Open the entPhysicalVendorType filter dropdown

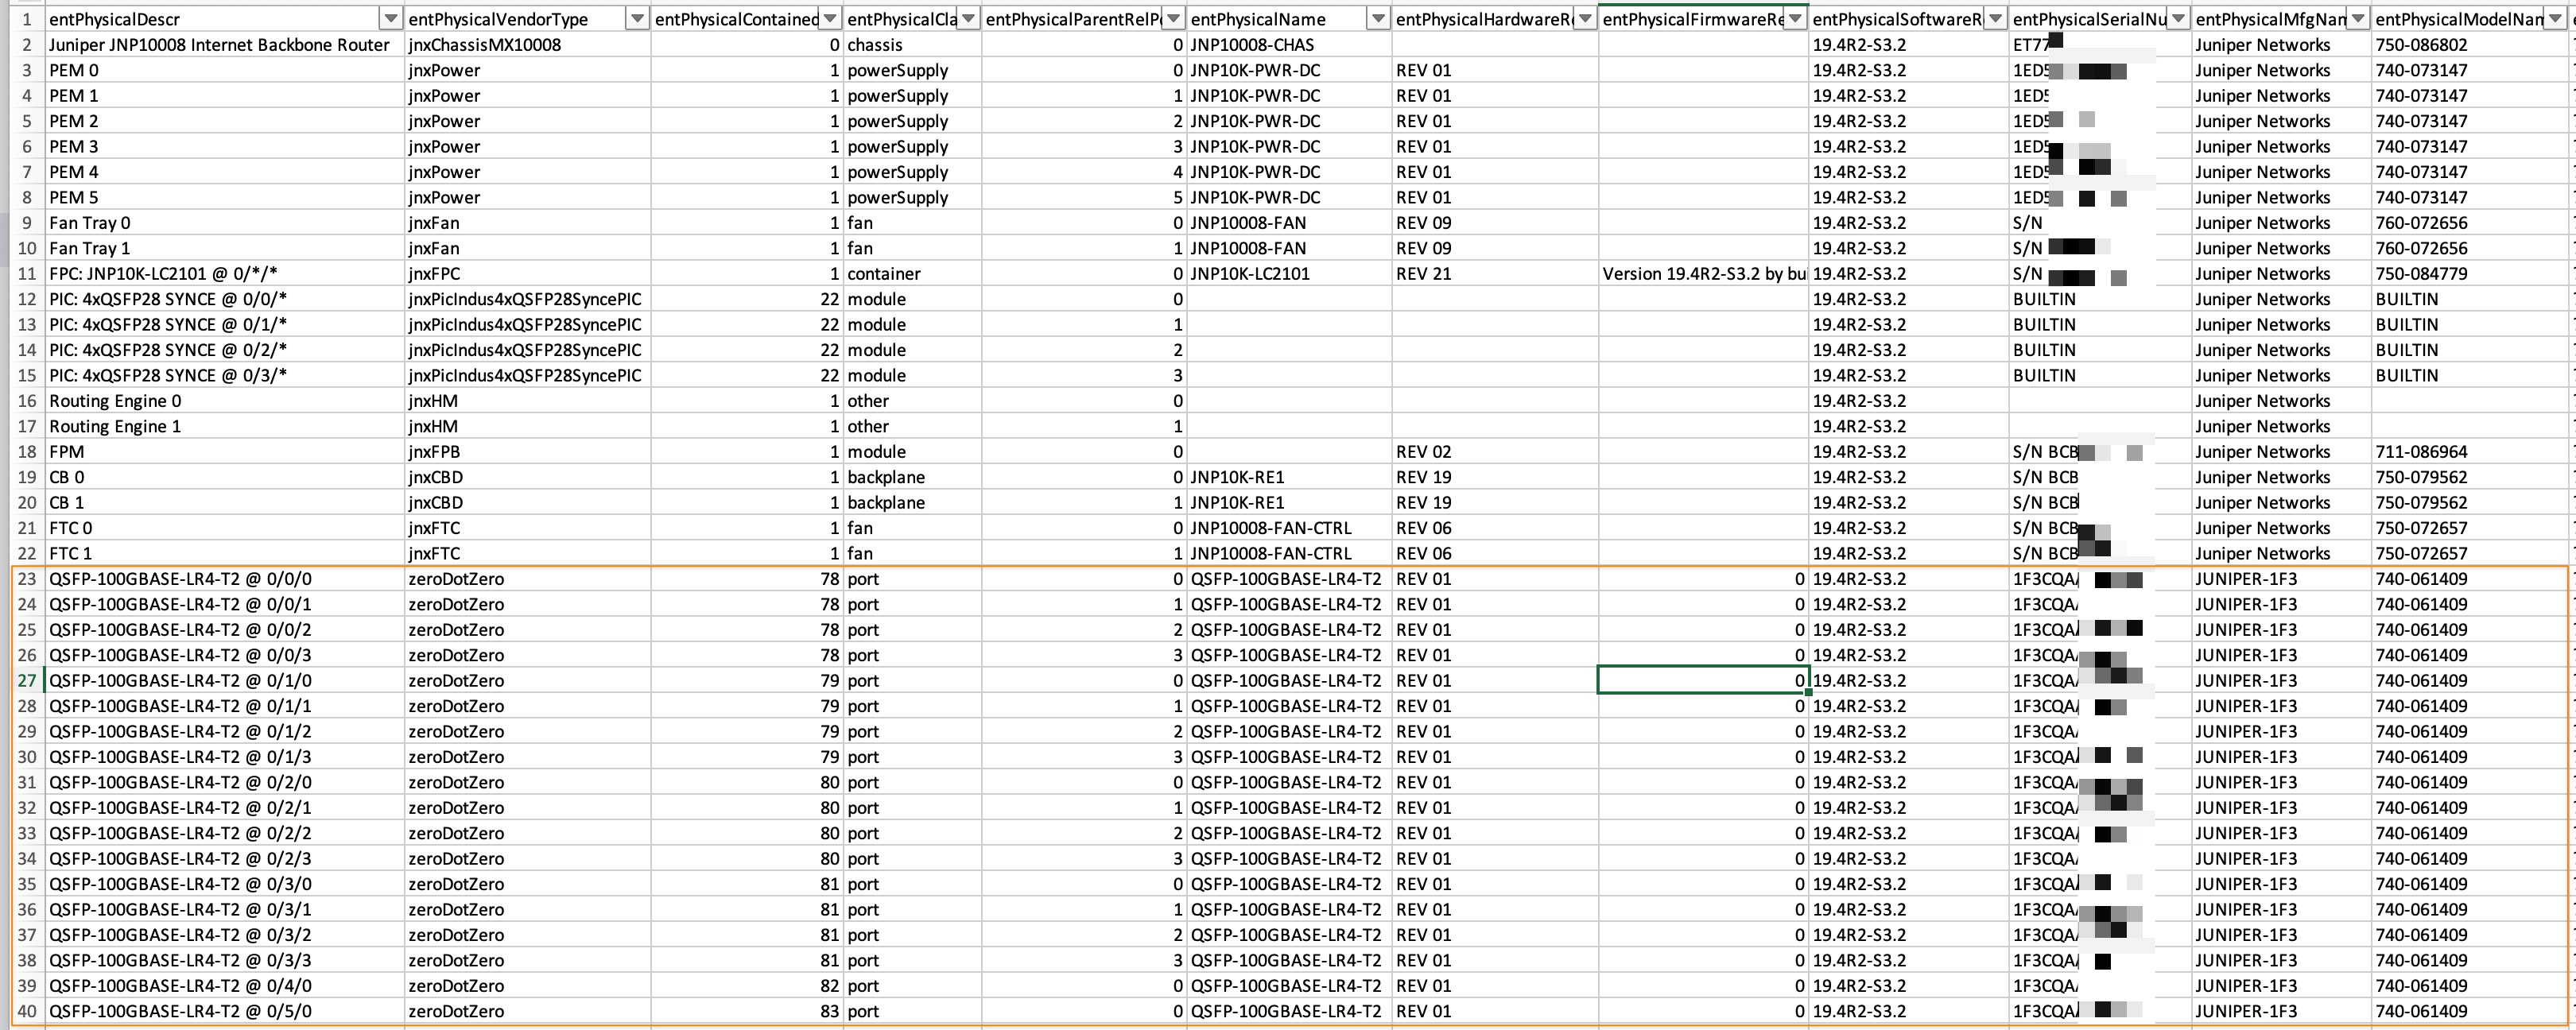(636, 19)
